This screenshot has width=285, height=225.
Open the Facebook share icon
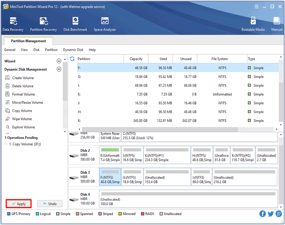coord(262,214)
